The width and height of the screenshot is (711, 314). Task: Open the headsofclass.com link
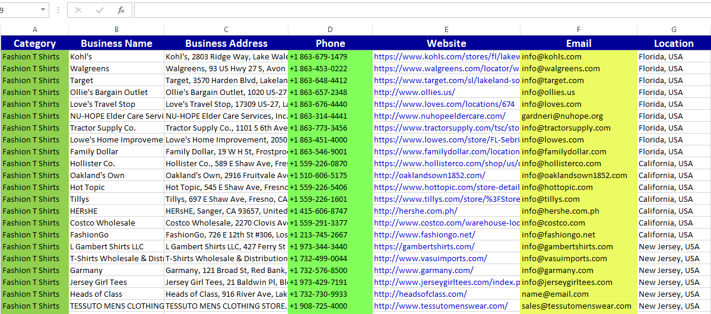pos(421,294)
